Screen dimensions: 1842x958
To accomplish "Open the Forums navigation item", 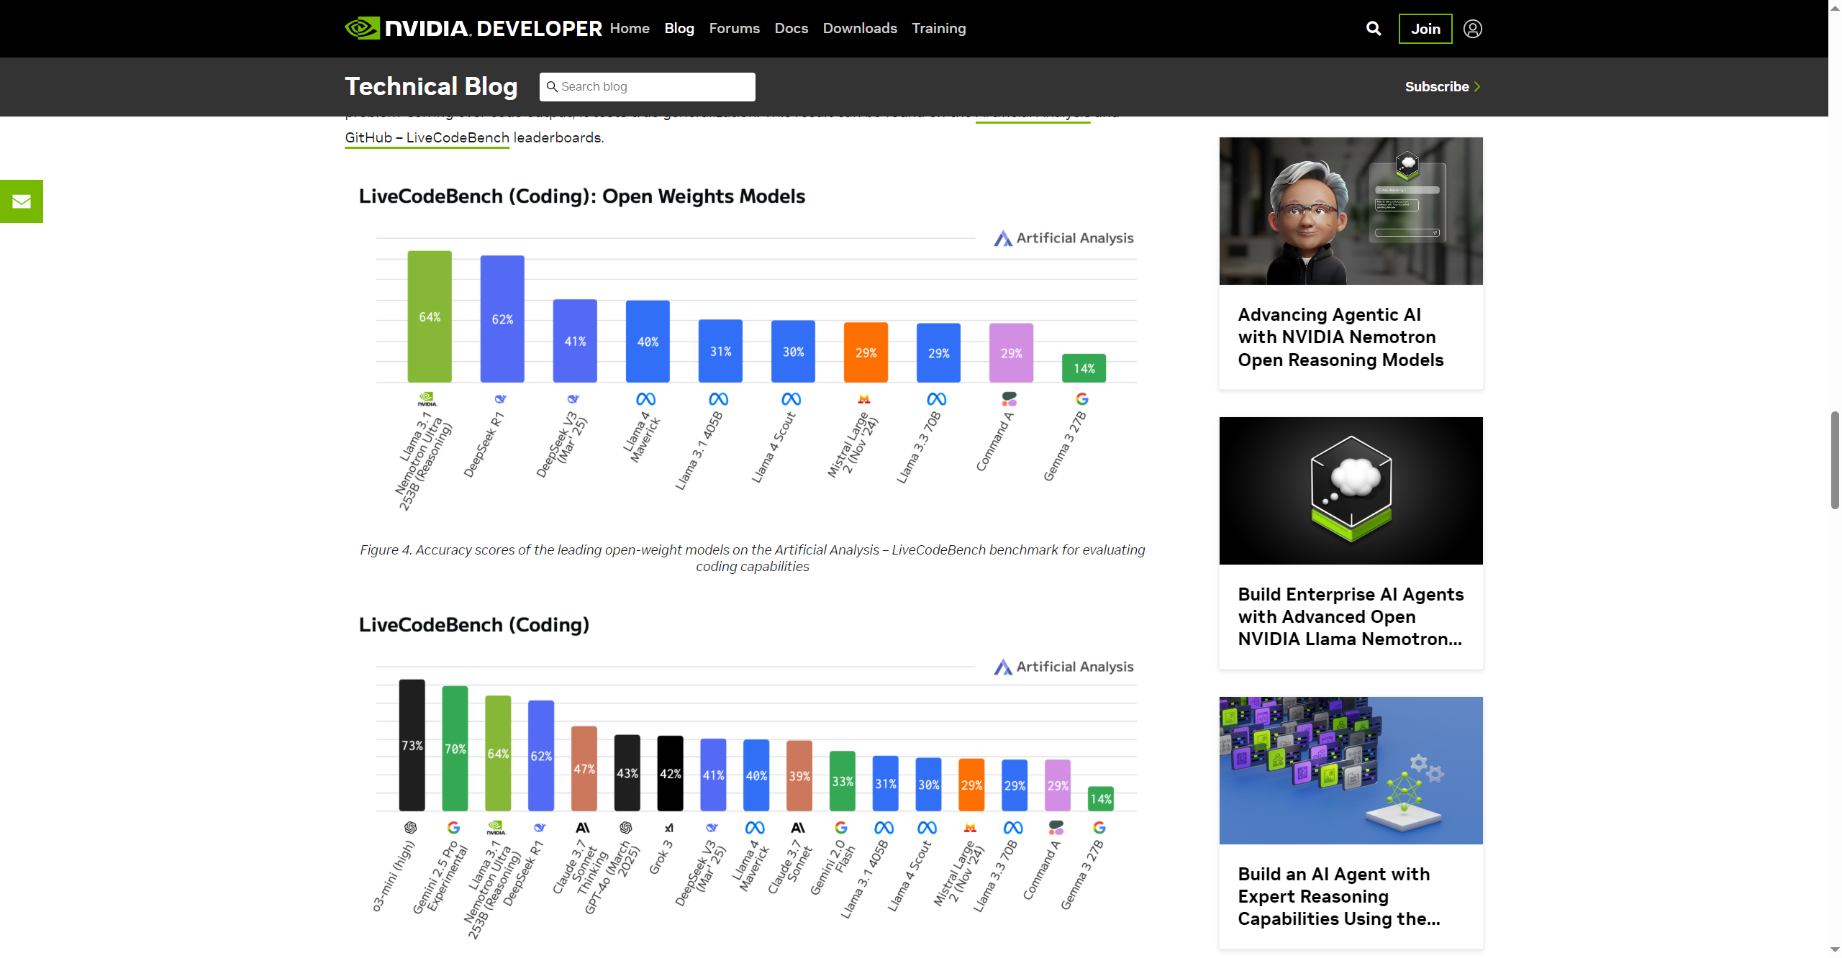I will pyautogui.click(x=734, y=29).
